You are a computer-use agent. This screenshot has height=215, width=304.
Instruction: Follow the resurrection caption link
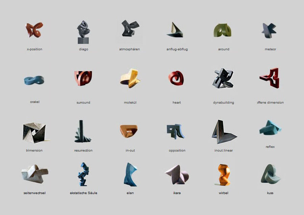click(83, 151)
